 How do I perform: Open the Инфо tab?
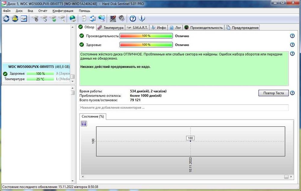pyautogui.click(x=159, y=28)
